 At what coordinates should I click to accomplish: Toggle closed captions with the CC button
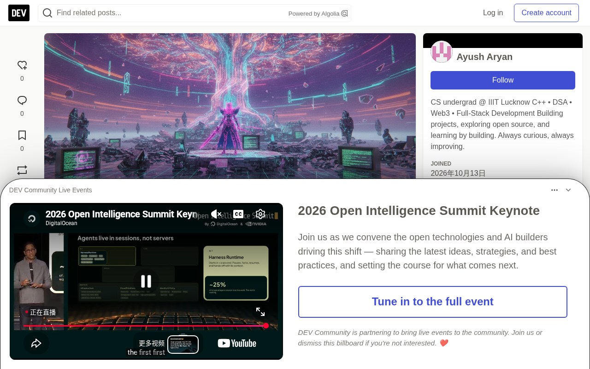[238, 214]
